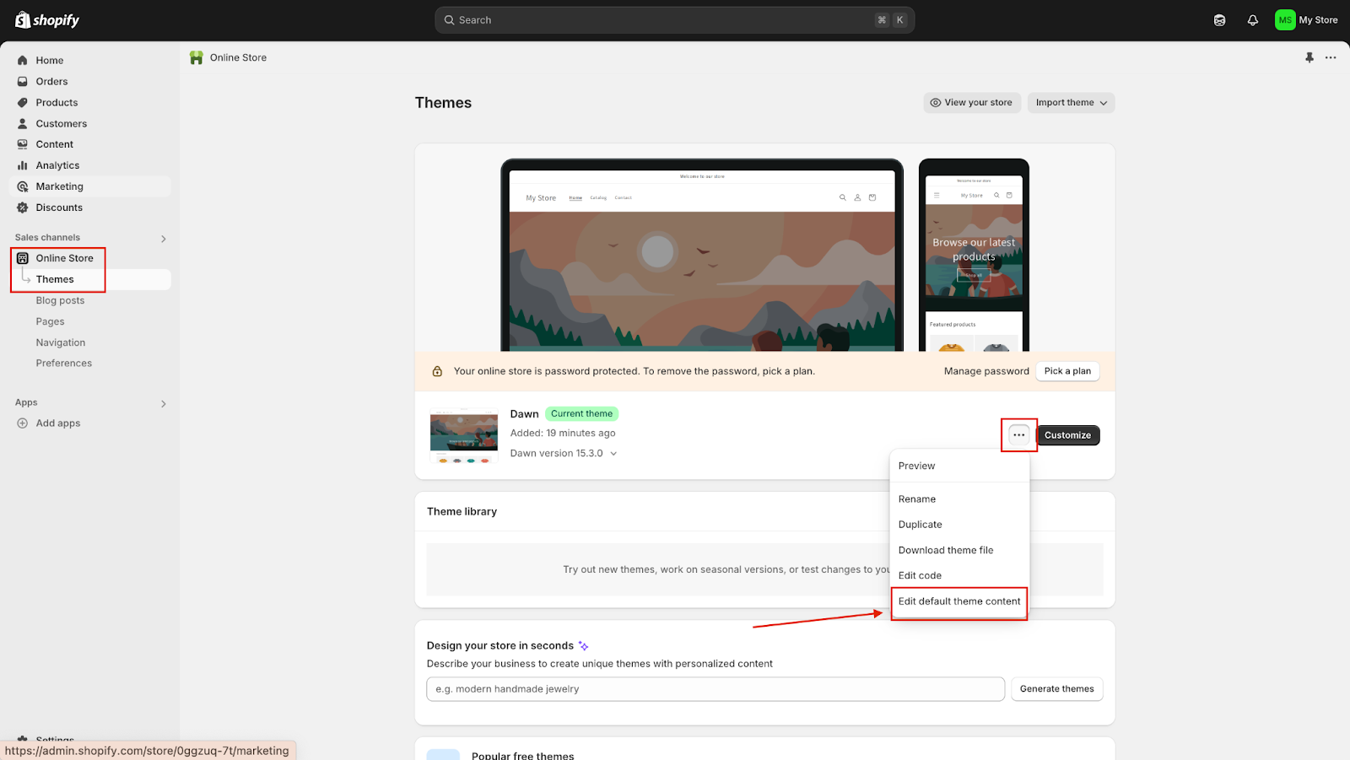Open Preferences in the sidebar

click(64, 364)
